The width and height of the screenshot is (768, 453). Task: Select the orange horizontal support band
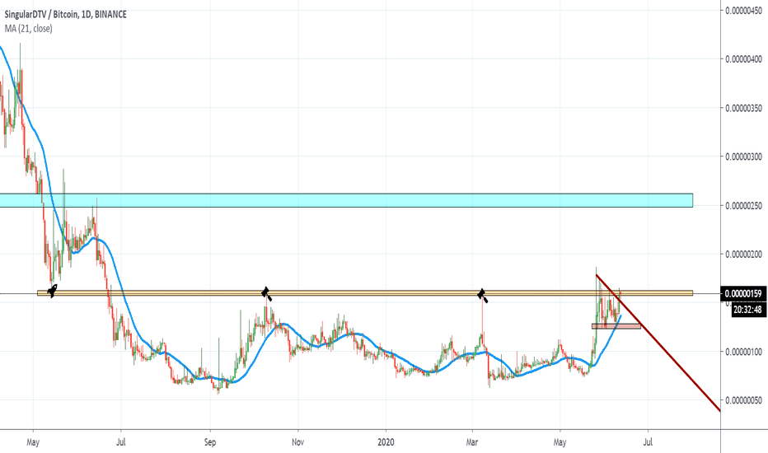365,293
